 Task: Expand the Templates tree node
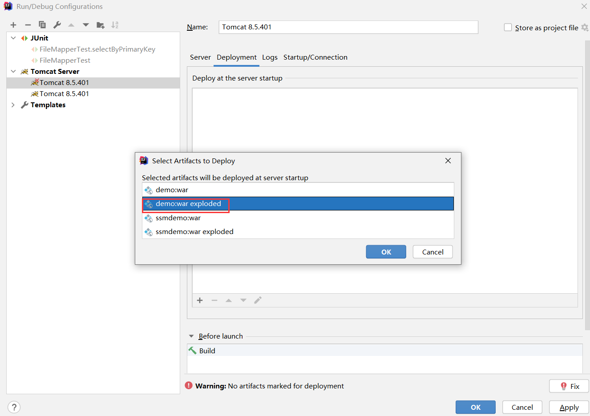click(13, 105)
